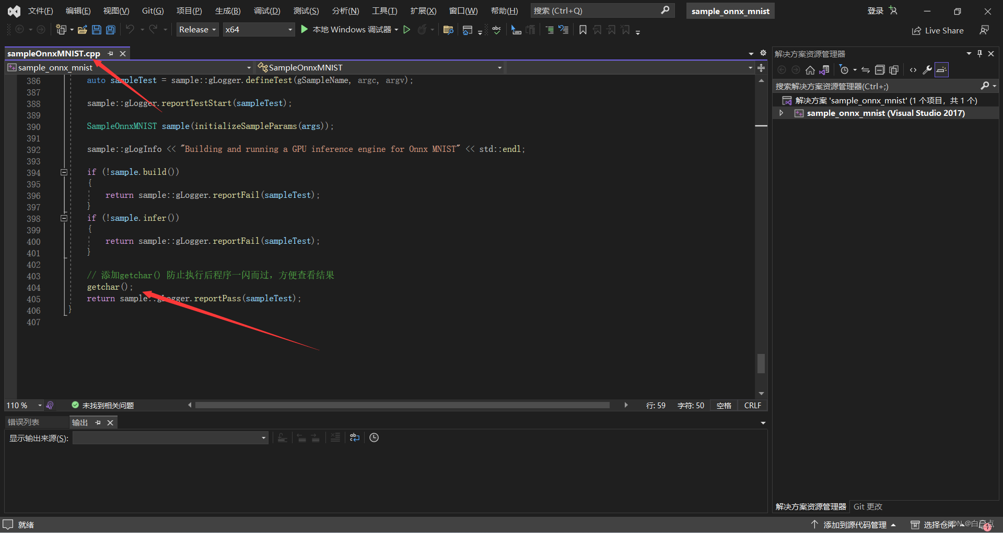
Task: Click the Home icon in Solution Explorer
Action: pyautogui.click(x=810, y=70)
